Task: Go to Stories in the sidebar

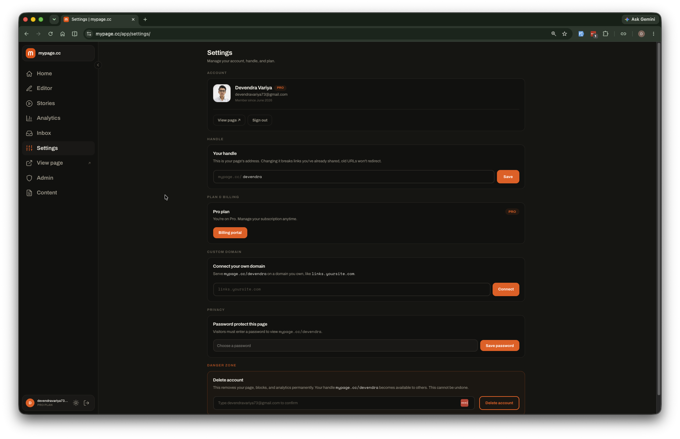Action: click(x=58, y=103)
